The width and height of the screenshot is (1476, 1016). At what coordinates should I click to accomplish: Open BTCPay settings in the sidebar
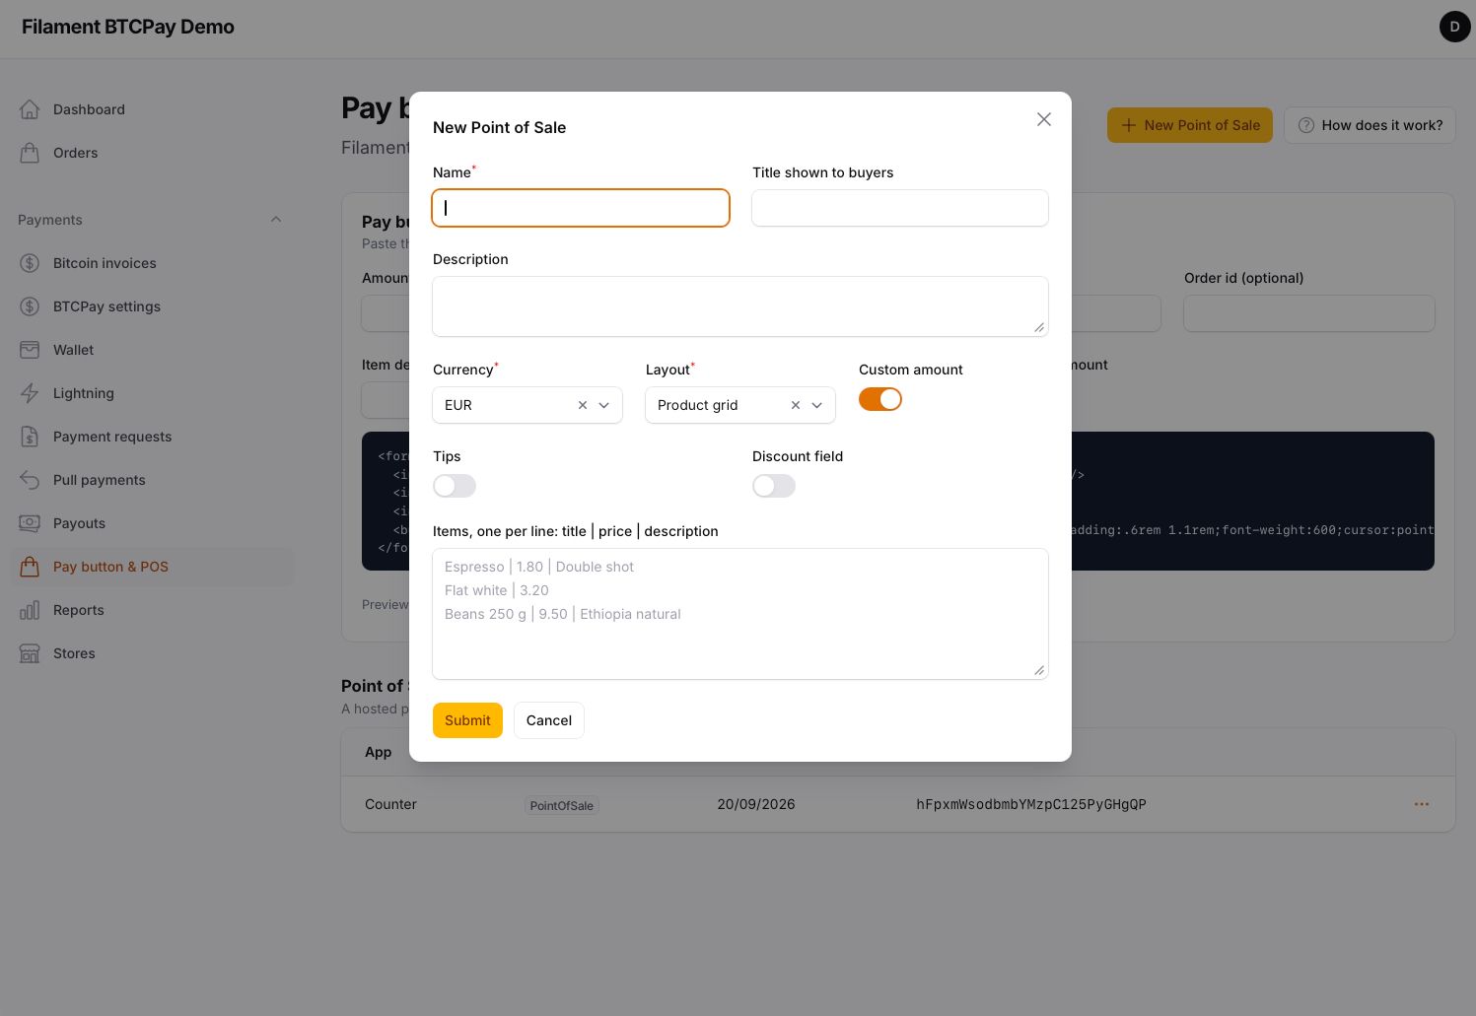coord(152,306)
